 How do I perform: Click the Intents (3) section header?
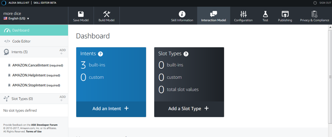[x=19, y=52]
